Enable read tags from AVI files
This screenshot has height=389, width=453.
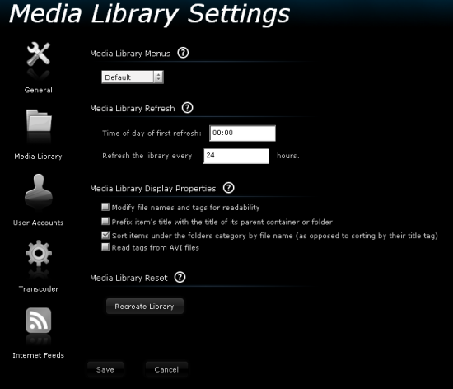tap(105, 247)
